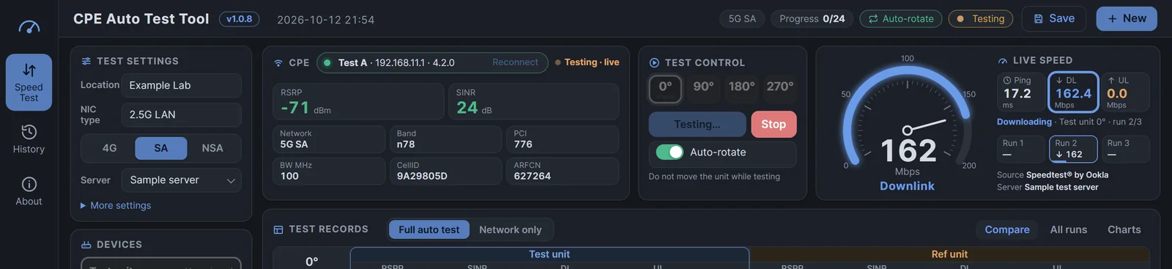Select the 180° rotation angle
The image size is (1172, 269).
[x=741, y=89]
